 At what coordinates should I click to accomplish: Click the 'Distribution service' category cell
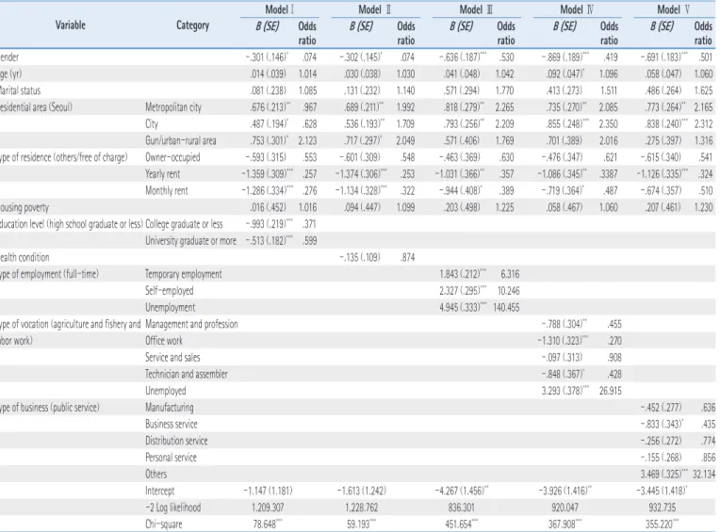176,441
